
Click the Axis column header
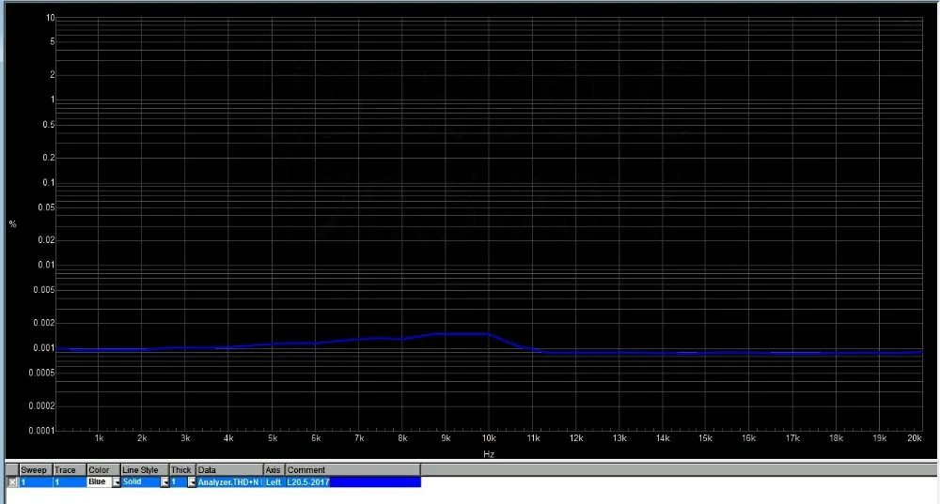[x=274, y=470]
